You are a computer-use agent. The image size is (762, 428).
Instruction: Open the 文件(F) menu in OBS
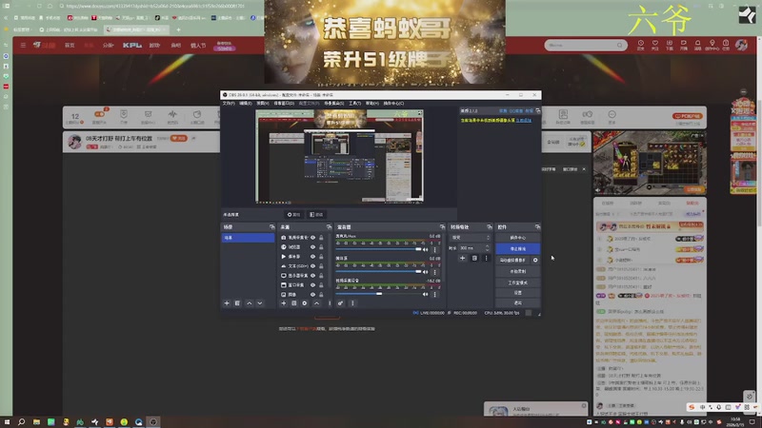coord(229,104)
